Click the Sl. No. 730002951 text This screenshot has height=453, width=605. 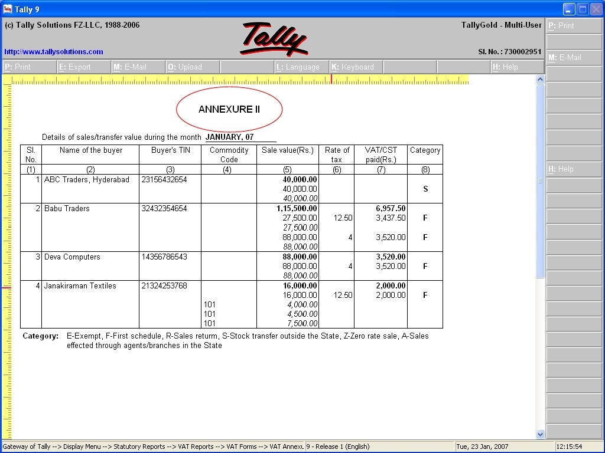(510, 52)
